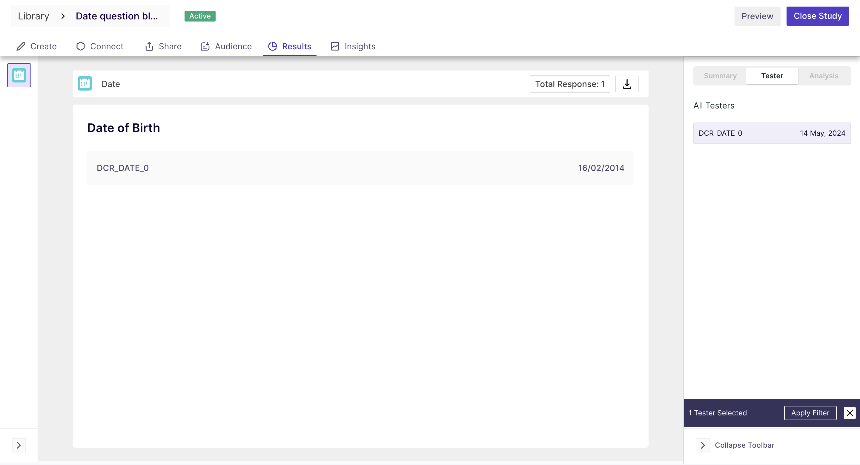Click the All Testers label
860x465 pixels.
tap(714, 105)
